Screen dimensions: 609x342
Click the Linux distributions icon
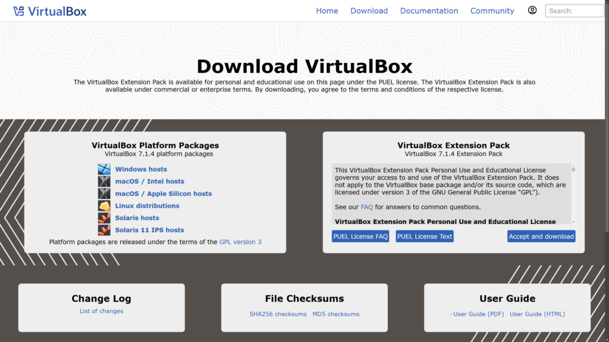tap(104, 205)
